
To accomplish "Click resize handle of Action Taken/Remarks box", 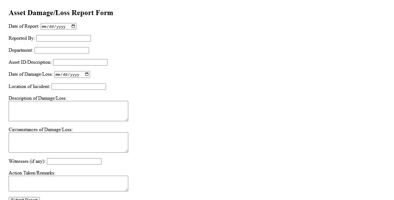I will (x=126, y=190).
